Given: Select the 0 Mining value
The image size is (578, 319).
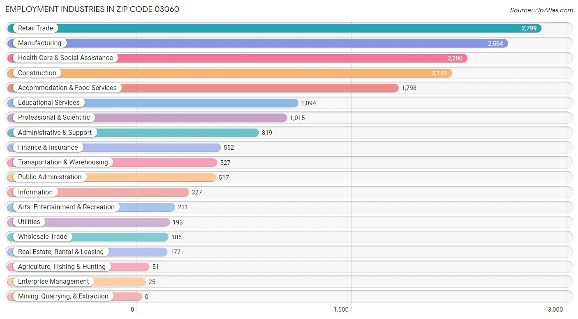Looking at the screenshot, I should (147, 297).
